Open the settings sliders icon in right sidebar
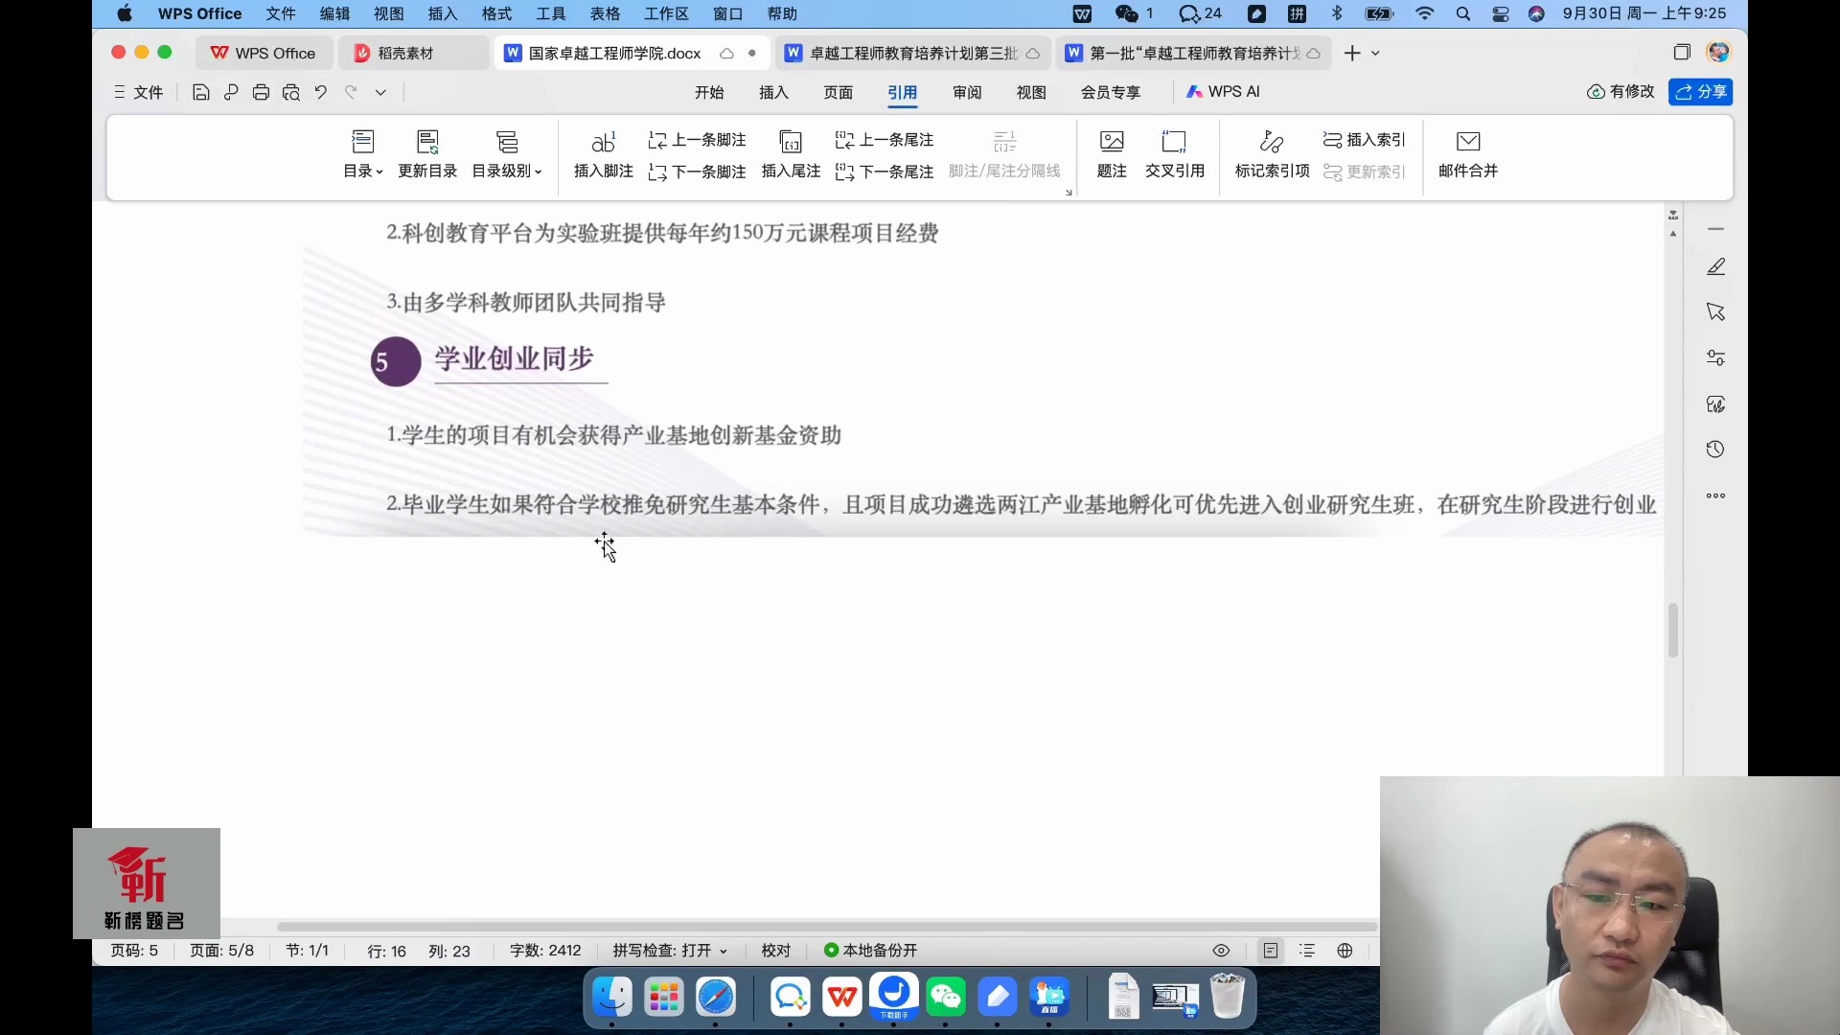This screenshot has width=1840, height=1035. pos(1715,357)
